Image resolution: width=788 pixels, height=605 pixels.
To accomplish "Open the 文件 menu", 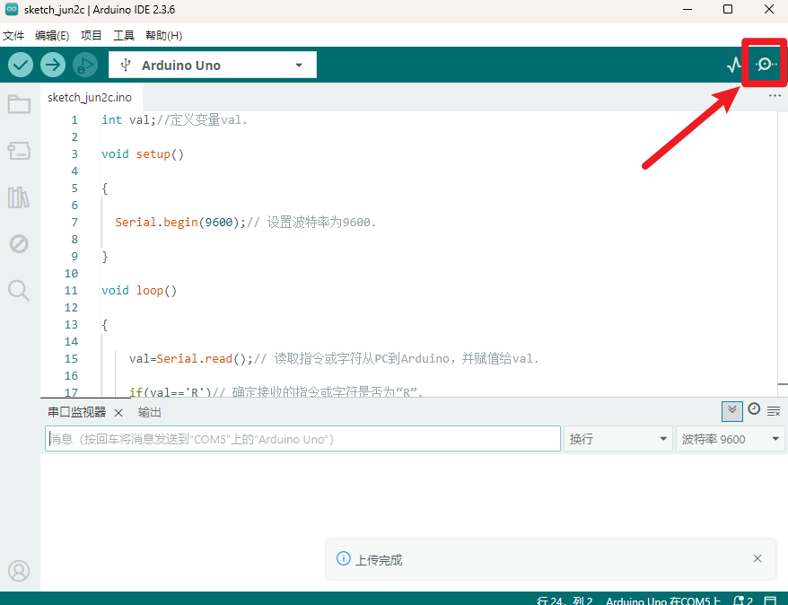I will [x=13, y=36].
